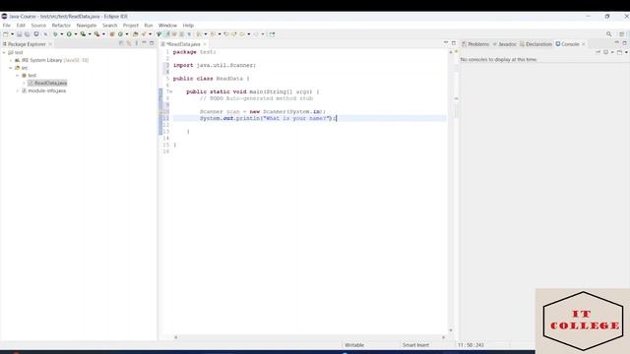Screen dimensions: 630x354
Task: Click the Open Perspective icon
Action: coord(621,34)
